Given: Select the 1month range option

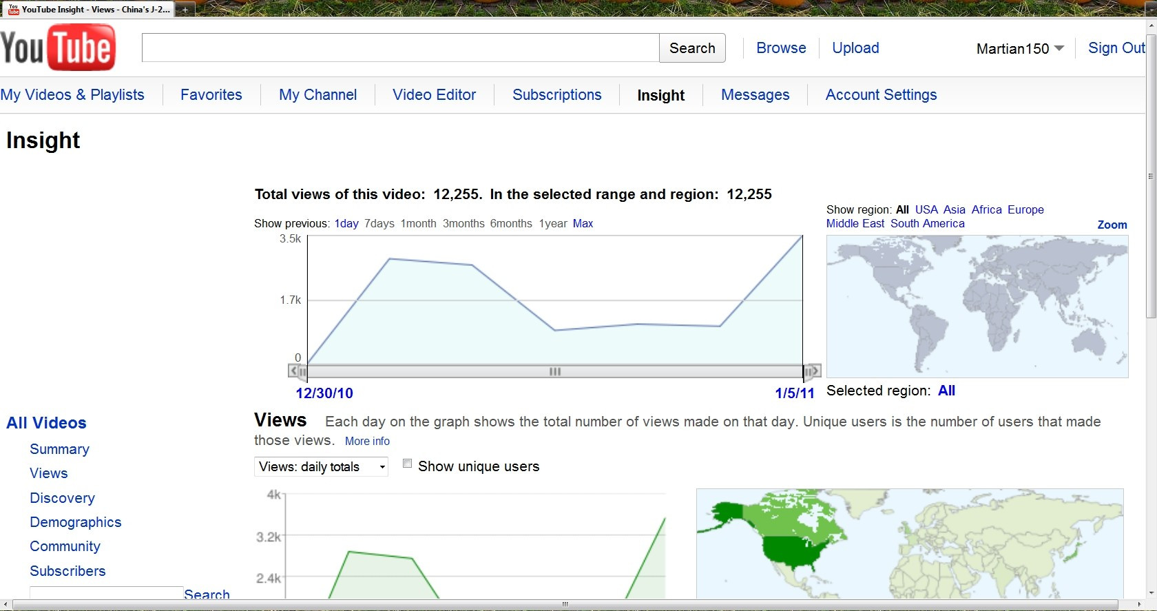Looking at the screenshot, I should [419, 224].
